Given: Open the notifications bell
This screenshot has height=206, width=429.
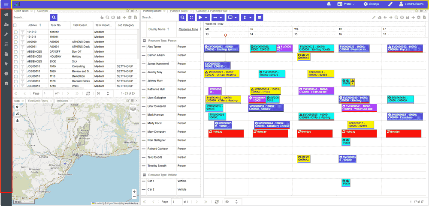Looking at the screenshot, I should [329, 4].
